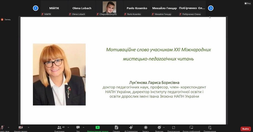
Task: Open the Сводка summary tool
Action: tap(116, 128)
